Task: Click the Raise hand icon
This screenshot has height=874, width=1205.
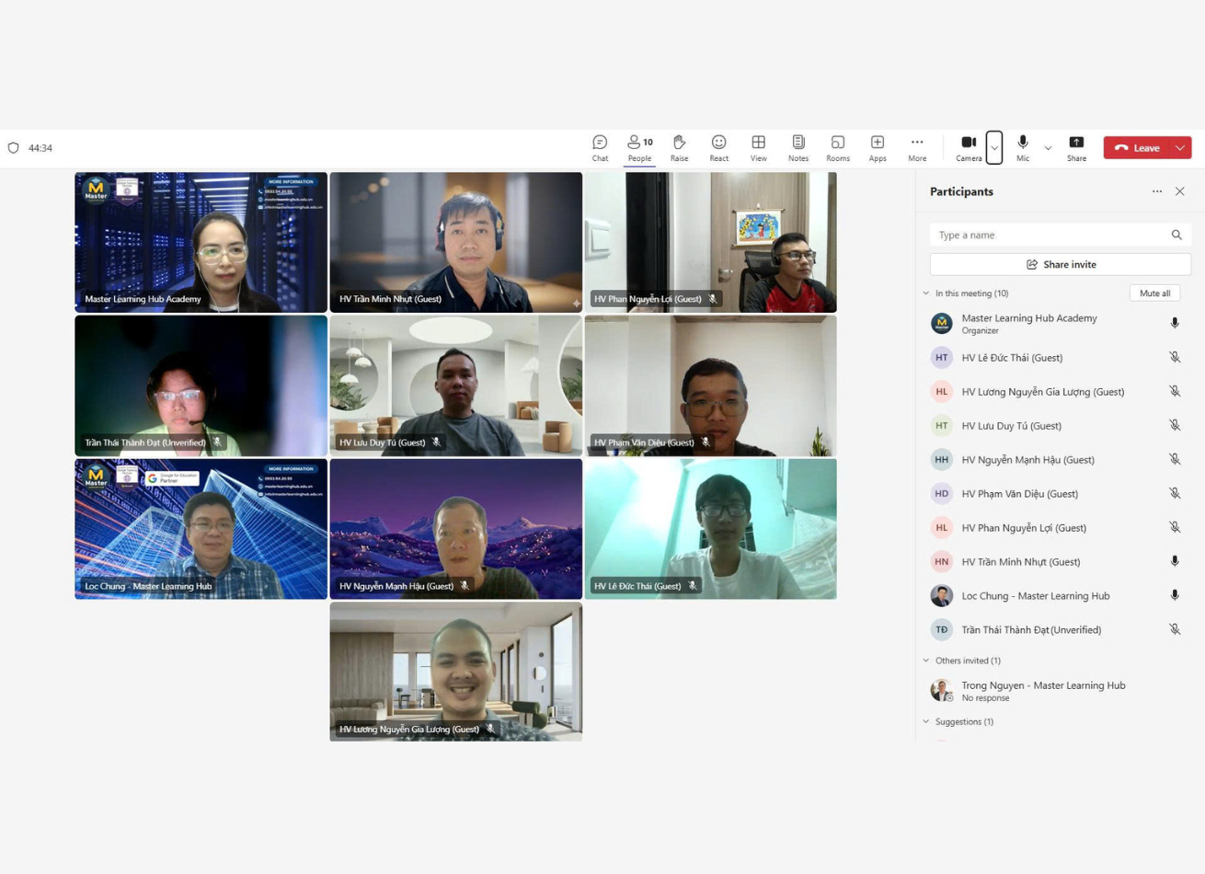Action: 679,147
